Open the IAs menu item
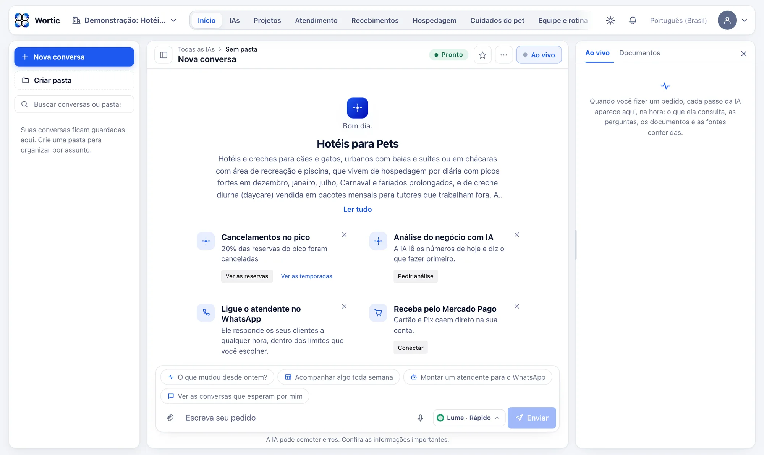This screenshot has width=764, height=455. 235,20
